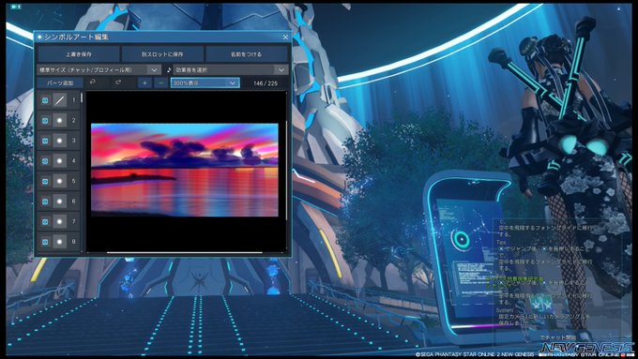Toggle visibility eye of layer 2
The width and height of the screenshot is (638, 359).
pyautogui.click(x=45, y=120)
